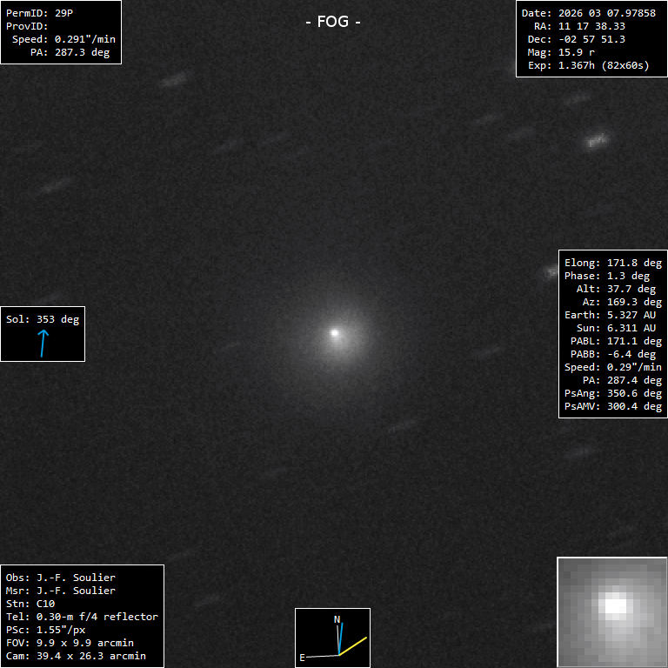Viewport: 668px width, 668px height.
Task: Open the zoomed comet inset thumbnail
Action: pyautogui.click(x=611, y=611)
